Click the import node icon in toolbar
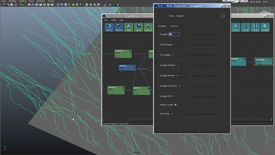275x155 pixels. 109,27
